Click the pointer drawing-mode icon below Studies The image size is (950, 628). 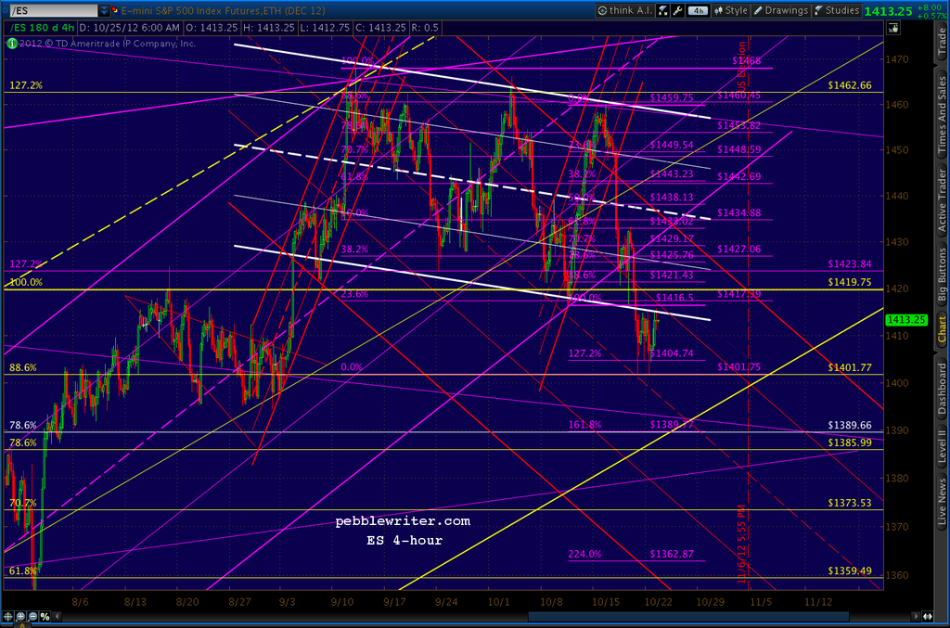point(893,28)
